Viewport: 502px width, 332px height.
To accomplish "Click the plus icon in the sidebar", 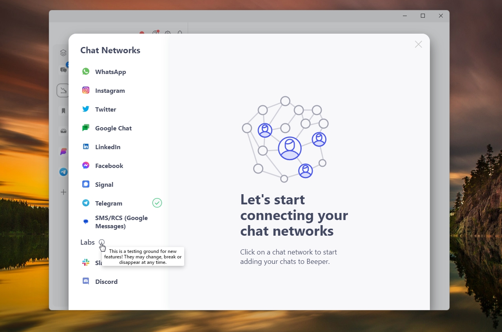I will coord(63,192).
